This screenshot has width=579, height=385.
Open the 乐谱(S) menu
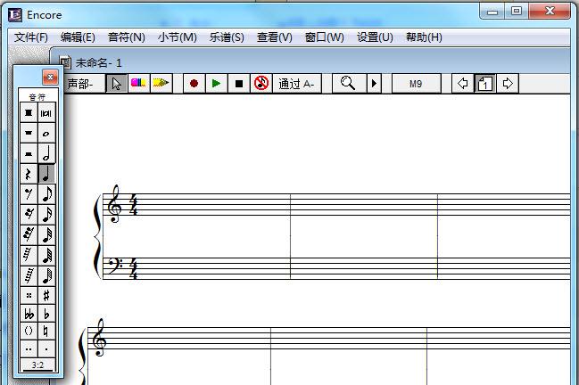227,37
